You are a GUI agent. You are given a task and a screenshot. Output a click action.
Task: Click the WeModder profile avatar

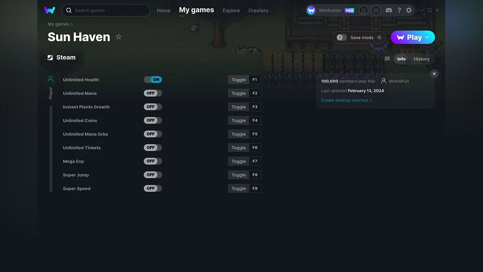pos(311,10)
